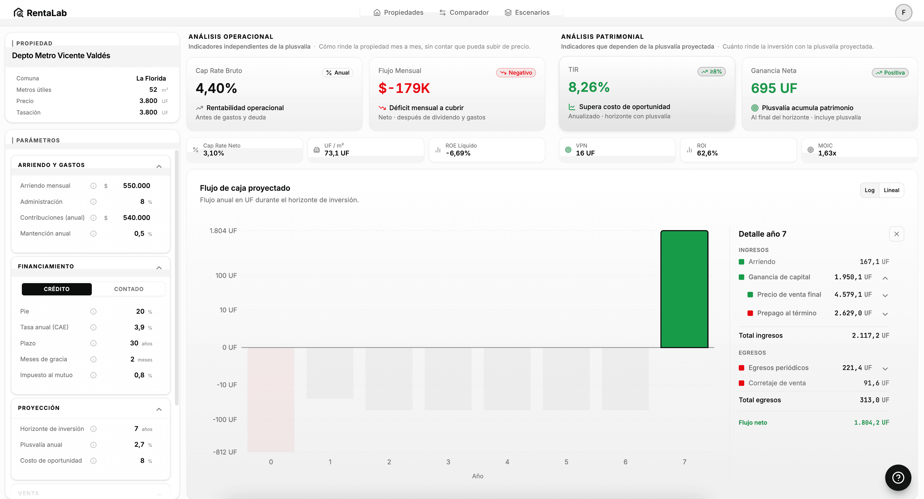
Task: Expand Precio de venta final details
Action: point(885,296)
